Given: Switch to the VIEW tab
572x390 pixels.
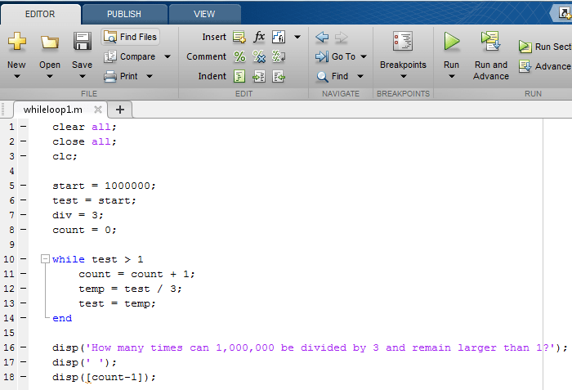Looking at the screenshot, I should [x=204, y=14].
